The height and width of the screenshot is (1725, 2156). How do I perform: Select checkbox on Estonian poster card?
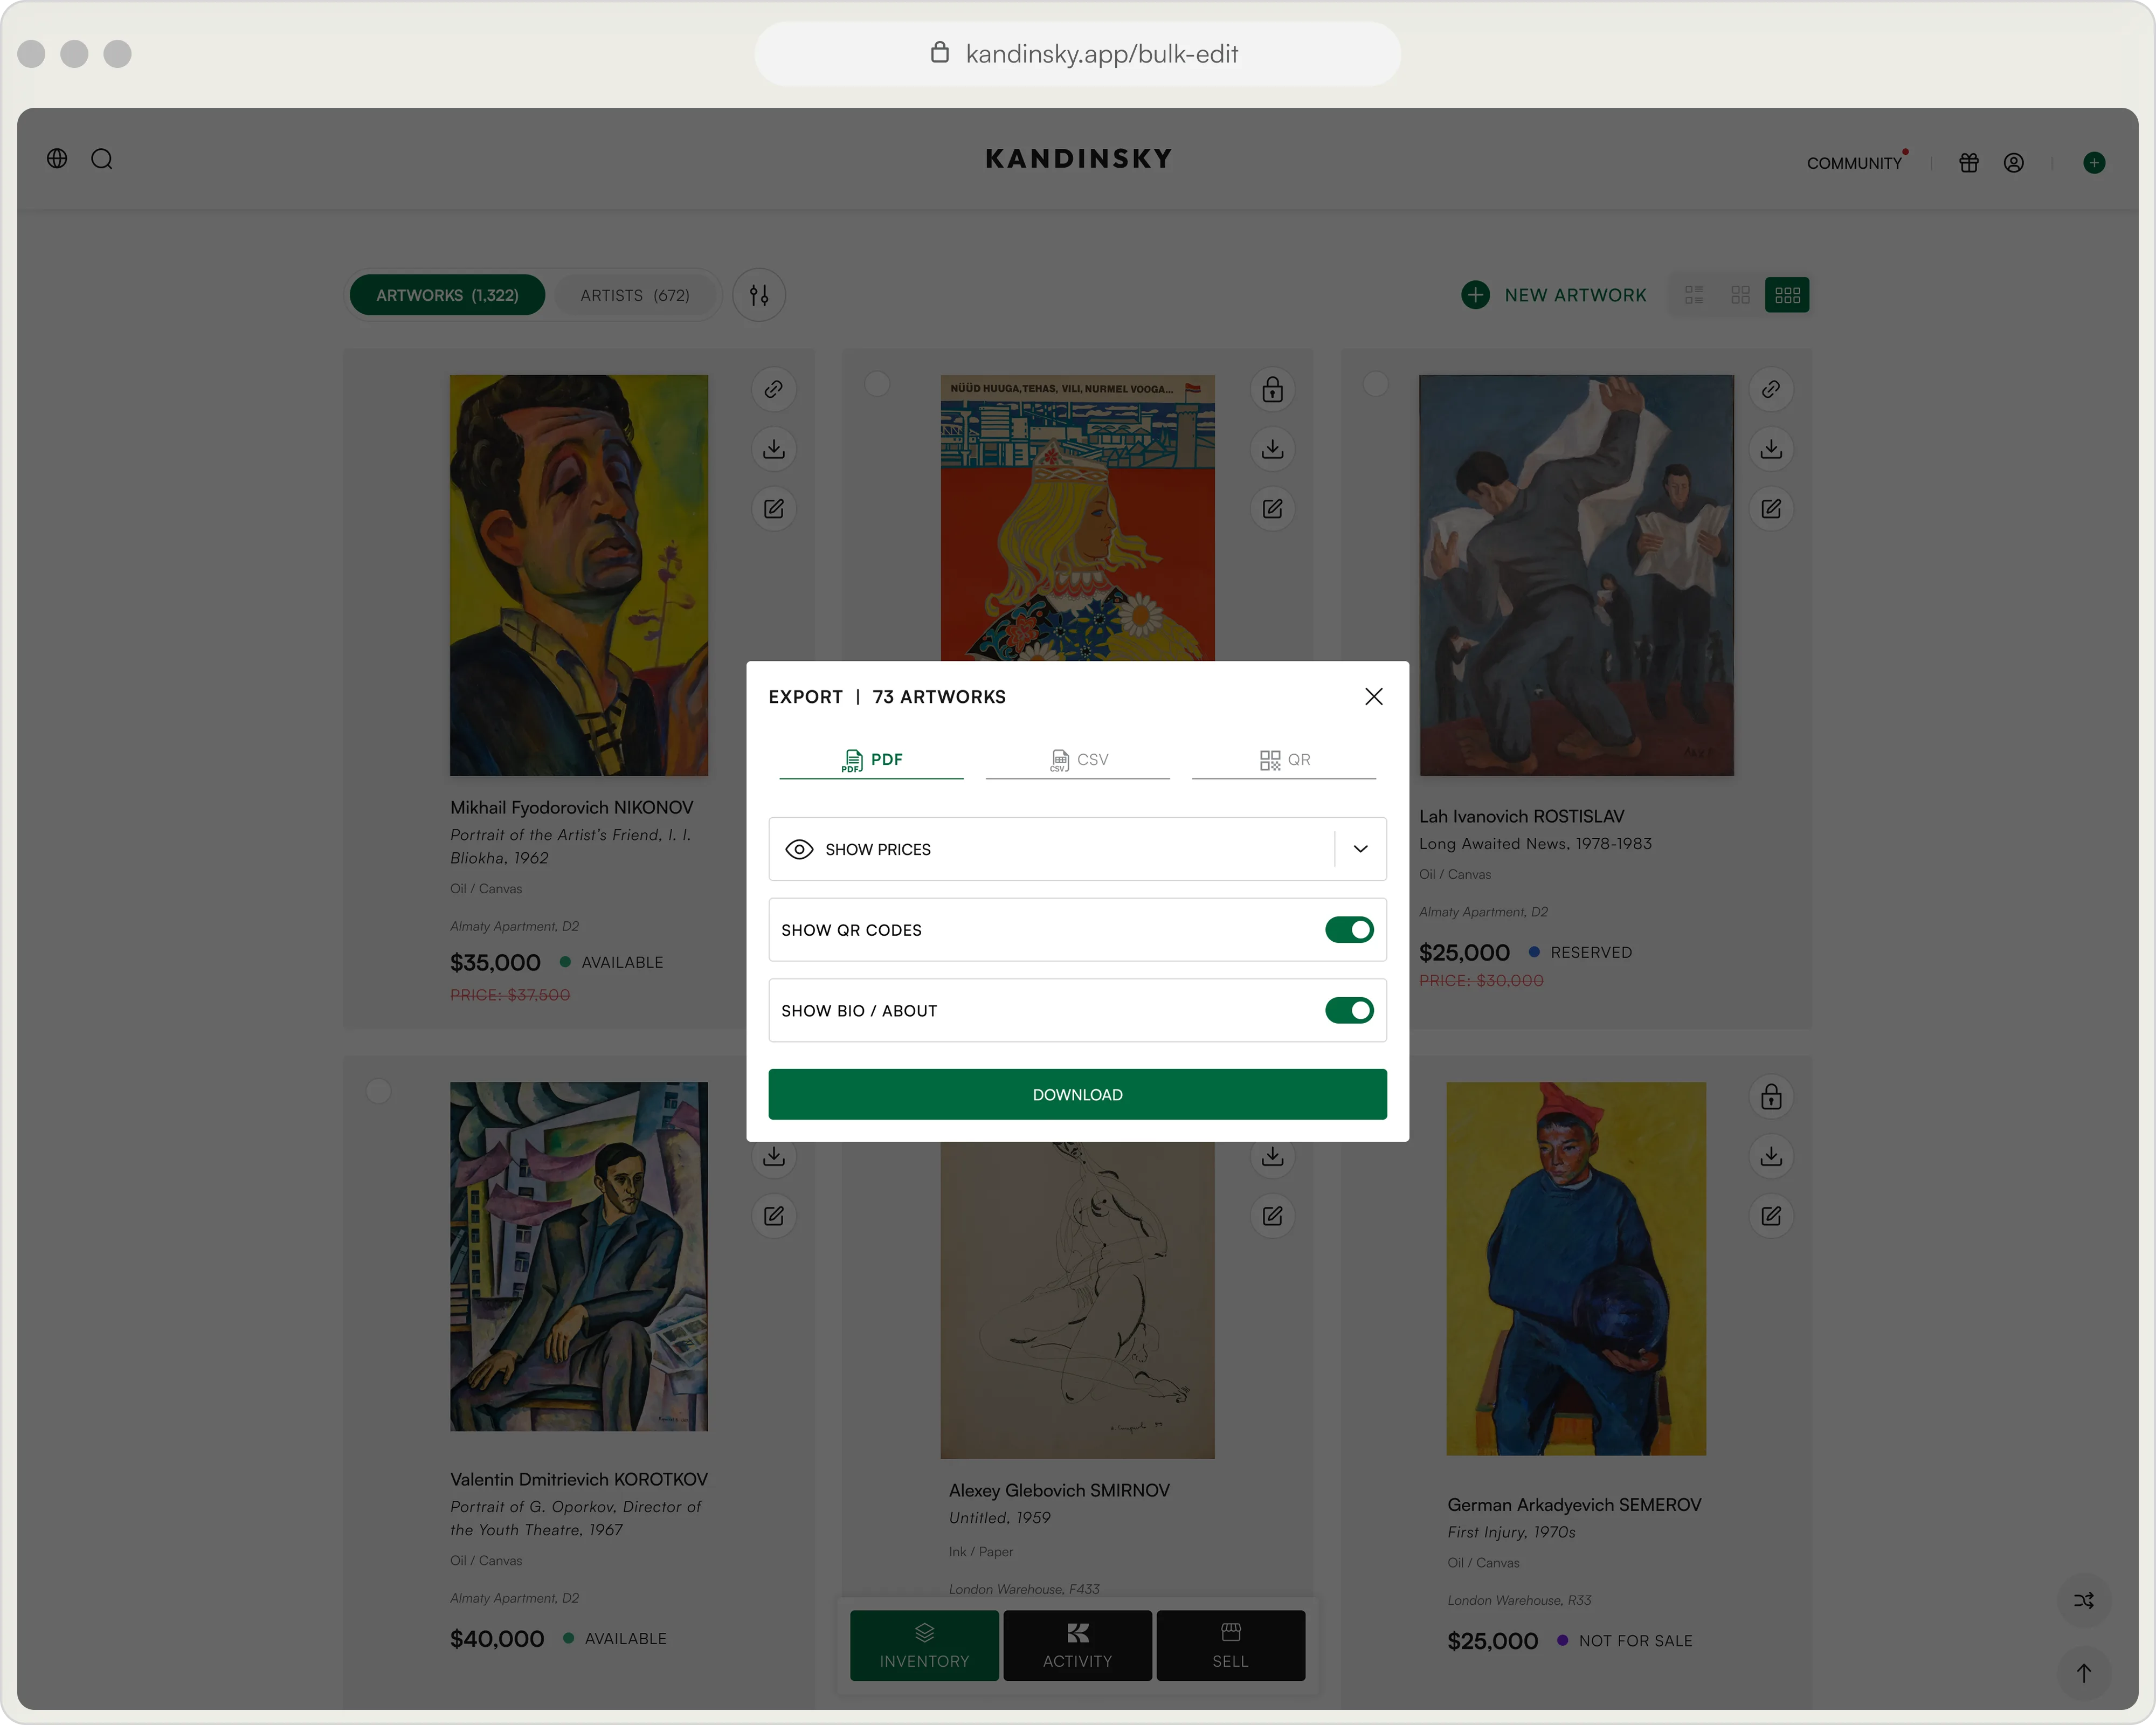tap(877, 383)
